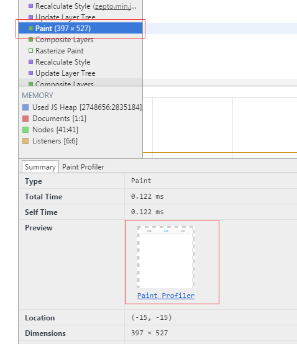The height and width of the screenshot is (344, 297).
Task: Click the green square icon beside Paint
Action: pos(30,29)
